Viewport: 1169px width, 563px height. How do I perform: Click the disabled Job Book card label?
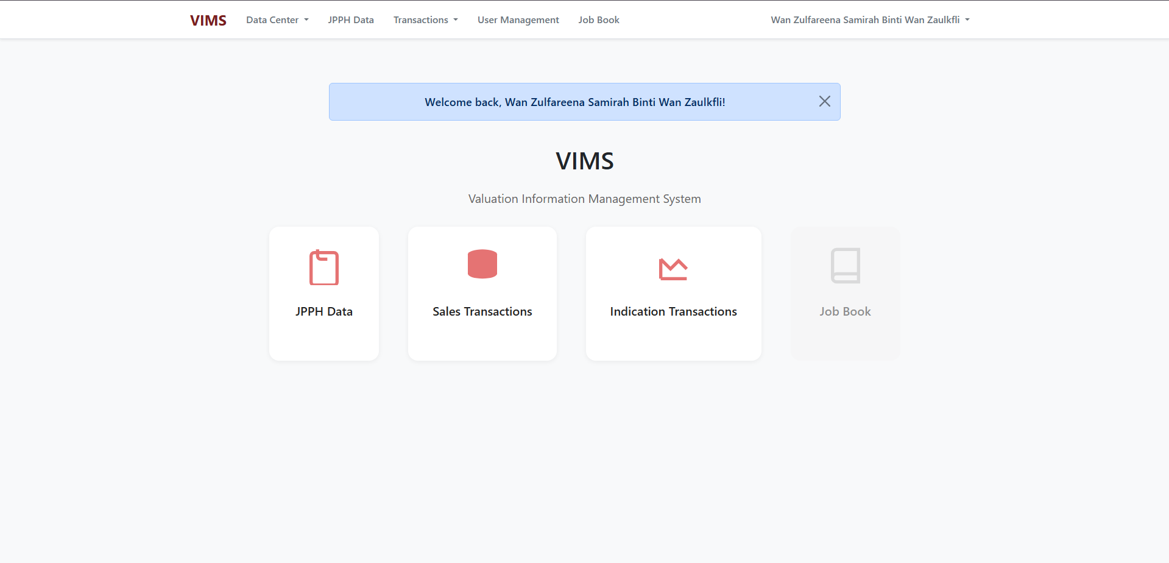coord(845,311)
